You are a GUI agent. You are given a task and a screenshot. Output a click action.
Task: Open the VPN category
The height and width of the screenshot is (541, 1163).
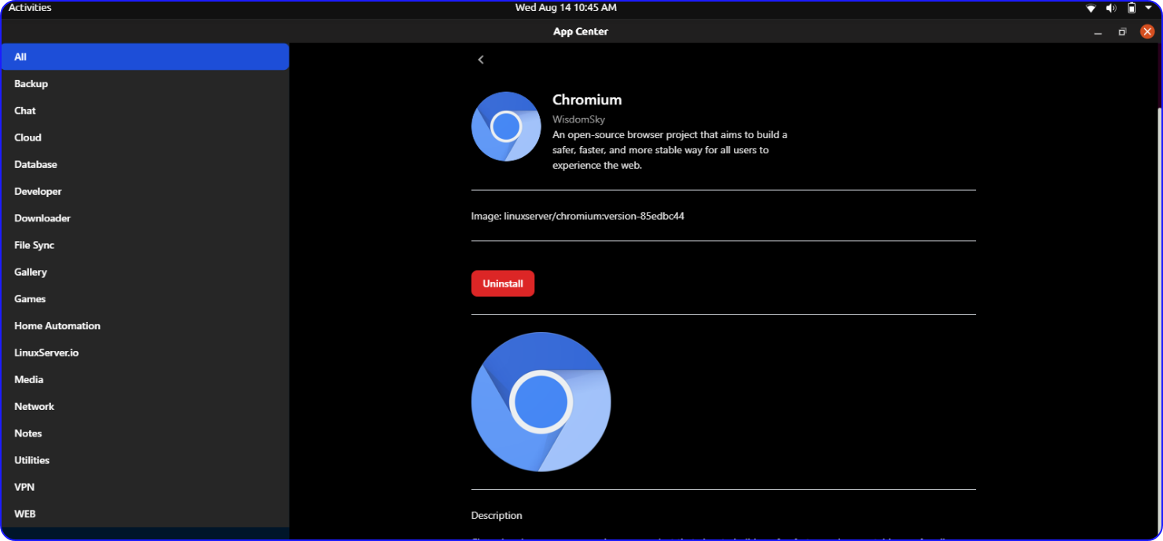pos(24,487)
